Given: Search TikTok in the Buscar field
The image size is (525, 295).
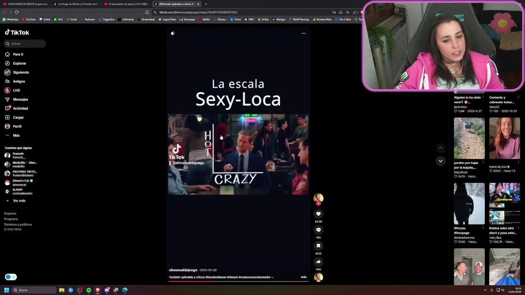Looking at the screenshot, I should coord(25,43).
